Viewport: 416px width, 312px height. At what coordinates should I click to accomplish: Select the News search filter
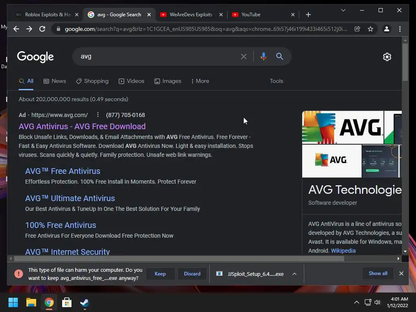[55, 81]
